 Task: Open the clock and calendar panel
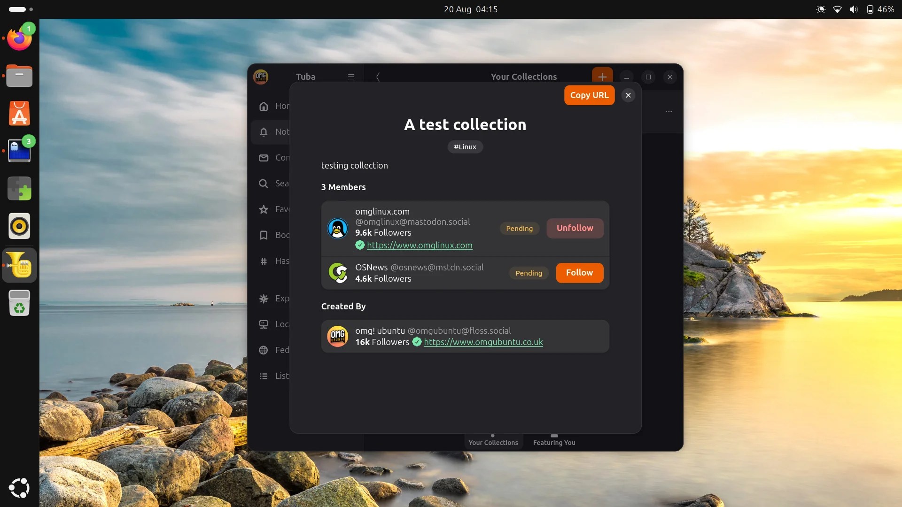[471, 9]
